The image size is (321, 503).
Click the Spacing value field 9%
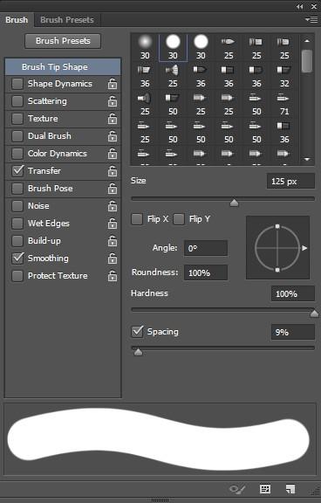point(293,332)
